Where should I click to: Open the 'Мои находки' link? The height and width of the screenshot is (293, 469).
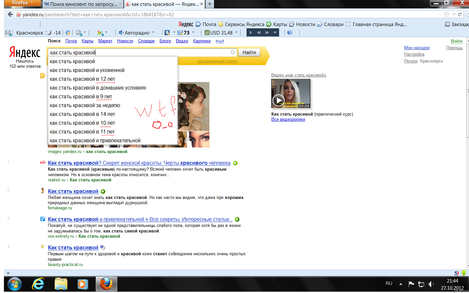tap(417, 48)
